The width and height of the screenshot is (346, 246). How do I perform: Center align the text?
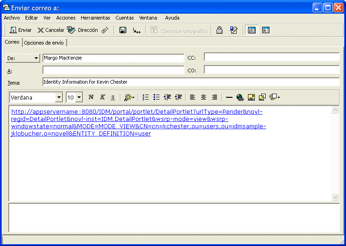point(203,97)
